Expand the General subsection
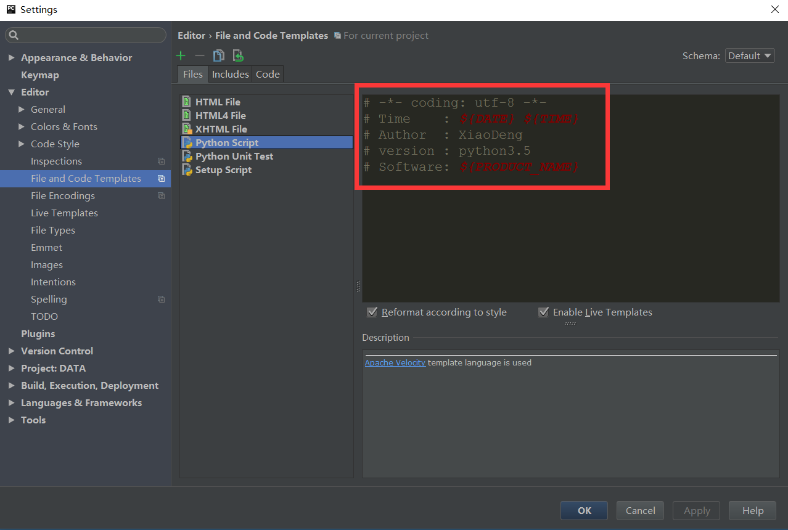This screenshot has width=788, height=530. [22, 109]
